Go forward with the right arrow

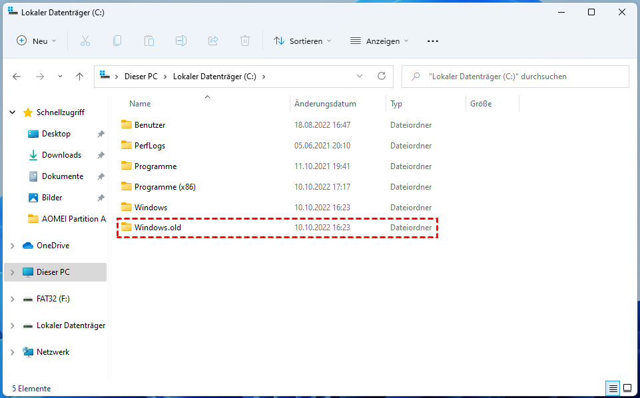pyautogui.click(x=39, y=77)
